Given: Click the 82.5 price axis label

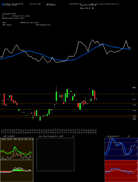Looking at the screenshot, I should click(134, 100).
